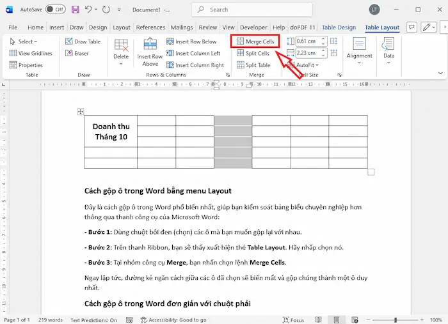Switch to Read Mode view icon
Viewport: 448px width, 324px height.
pos(318,320)
